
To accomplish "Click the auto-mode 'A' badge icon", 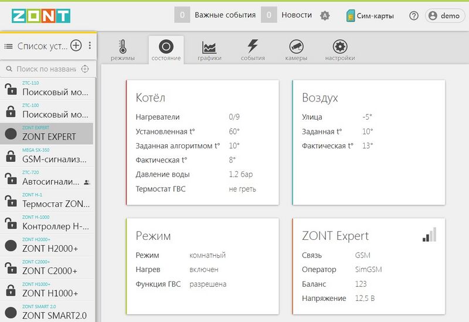I will [x=325, y=16].
